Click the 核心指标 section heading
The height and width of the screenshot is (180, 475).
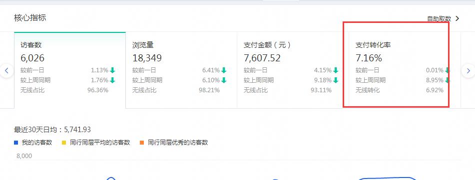[x=30, y=17]
